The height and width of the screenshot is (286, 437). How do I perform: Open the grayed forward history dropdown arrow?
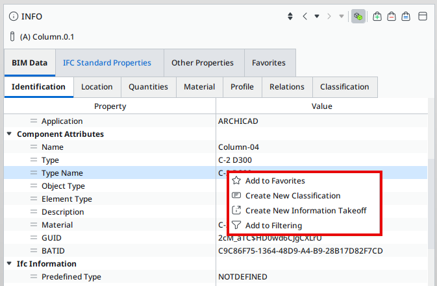click(342, 16)
